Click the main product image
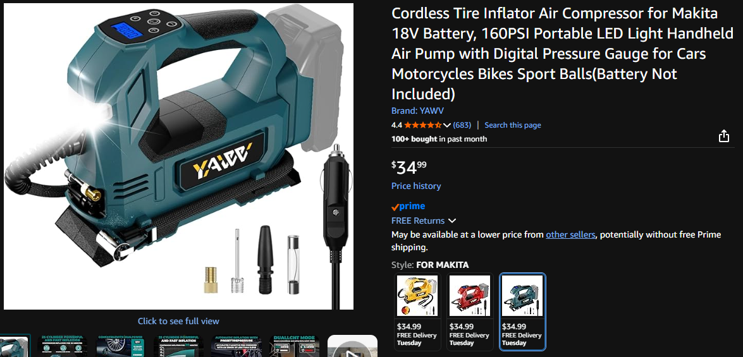 [179, 156]
